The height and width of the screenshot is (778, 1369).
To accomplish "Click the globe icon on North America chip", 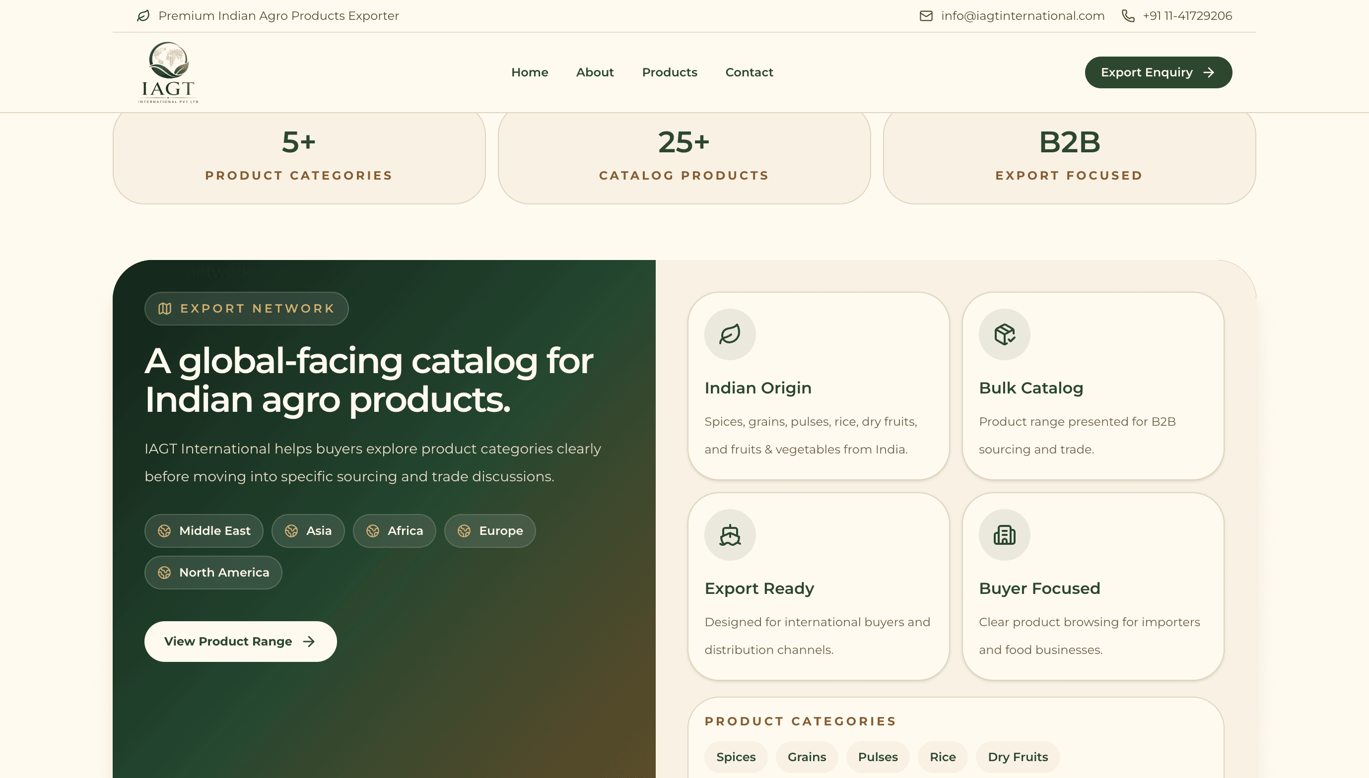I will coord(164,572).
